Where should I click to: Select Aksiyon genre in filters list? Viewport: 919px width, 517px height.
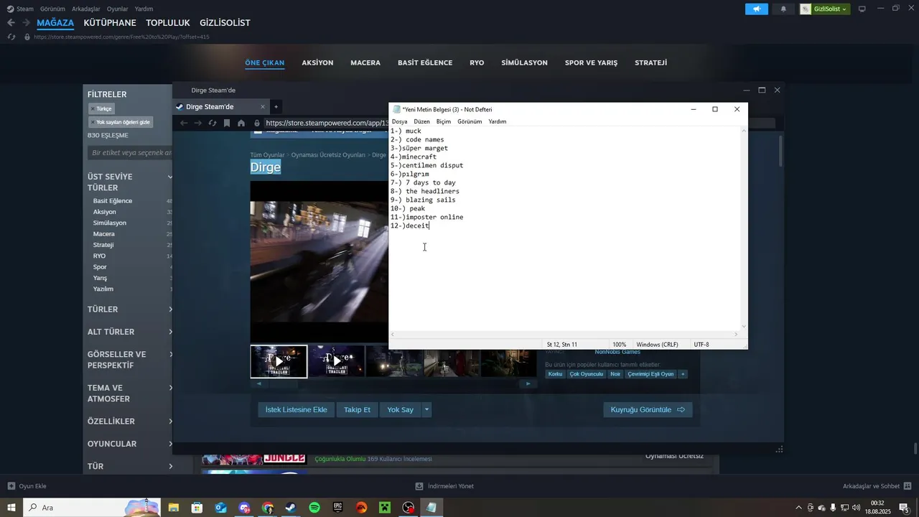pyautogui.click(x=105, y=212)
